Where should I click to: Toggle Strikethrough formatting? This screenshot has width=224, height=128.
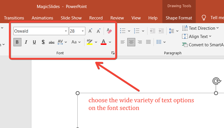52,42
